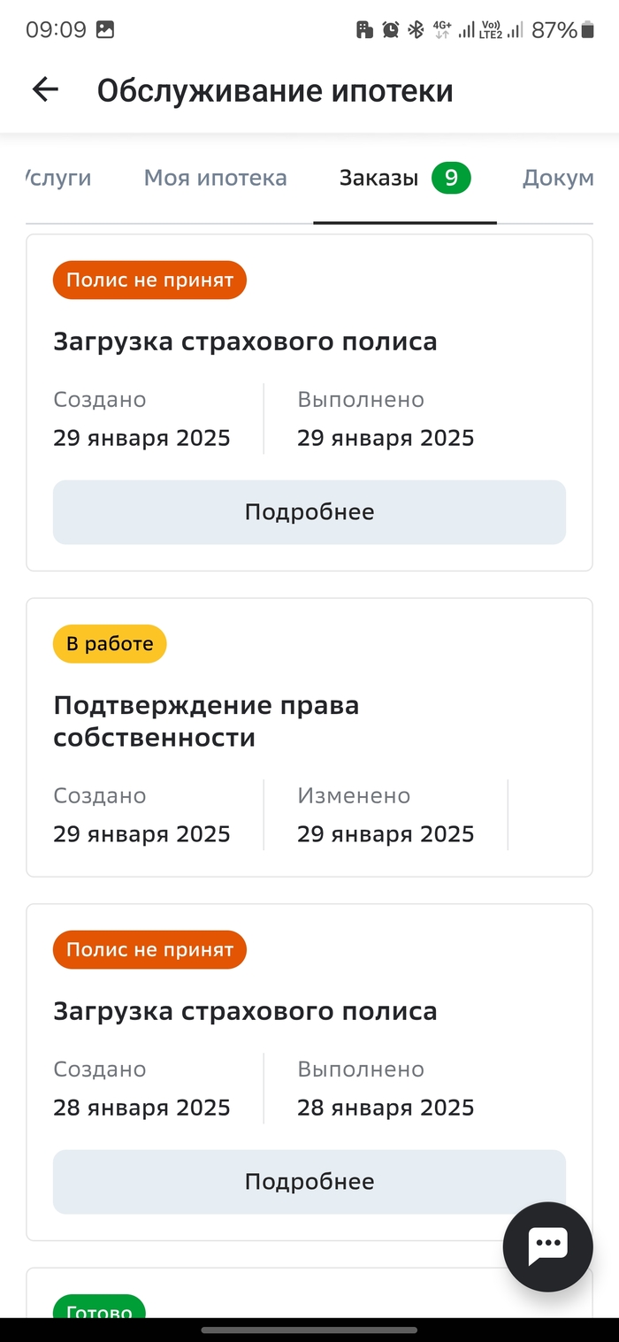Tap Полис не принят label dated 29 января
The width and height of the screenshot is (619, 1342).
pyautogui.click(x=149, y=280)
